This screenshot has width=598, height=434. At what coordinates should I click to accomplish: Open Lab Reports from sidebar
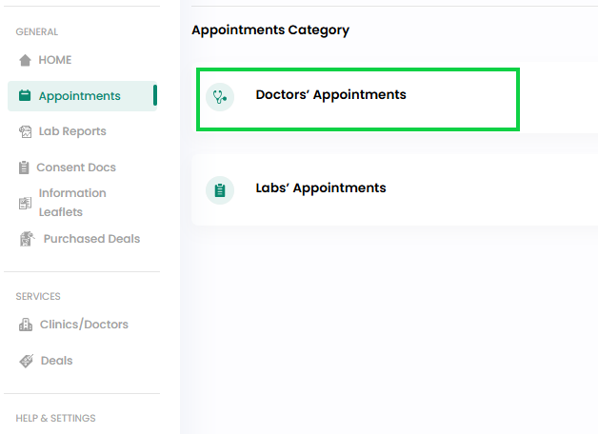click(72, 131)
